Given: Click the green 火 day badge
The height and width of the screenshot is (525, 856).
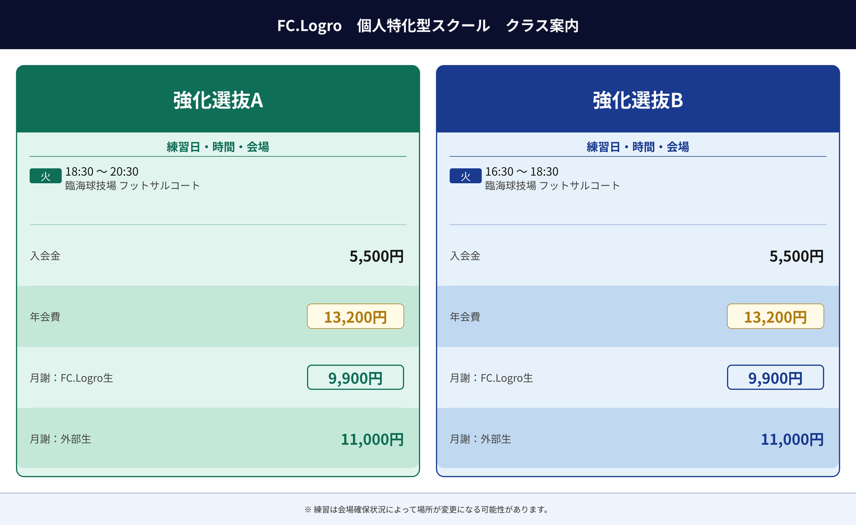Looking at the screenshot, I should (46, 176).
